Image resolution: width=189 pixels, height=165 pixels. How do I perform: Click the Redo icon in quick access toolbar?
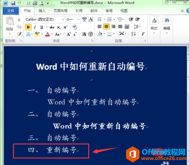(29, 3)
